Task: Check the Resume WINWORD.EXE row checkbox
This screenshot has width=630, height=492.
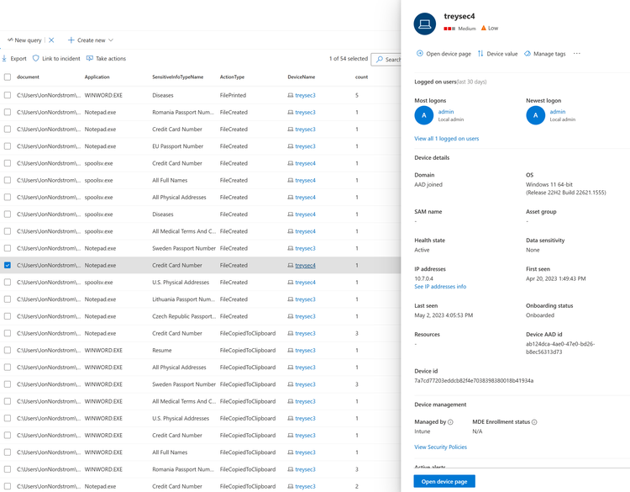Action: pyautogui.click(x=8, y=351)
